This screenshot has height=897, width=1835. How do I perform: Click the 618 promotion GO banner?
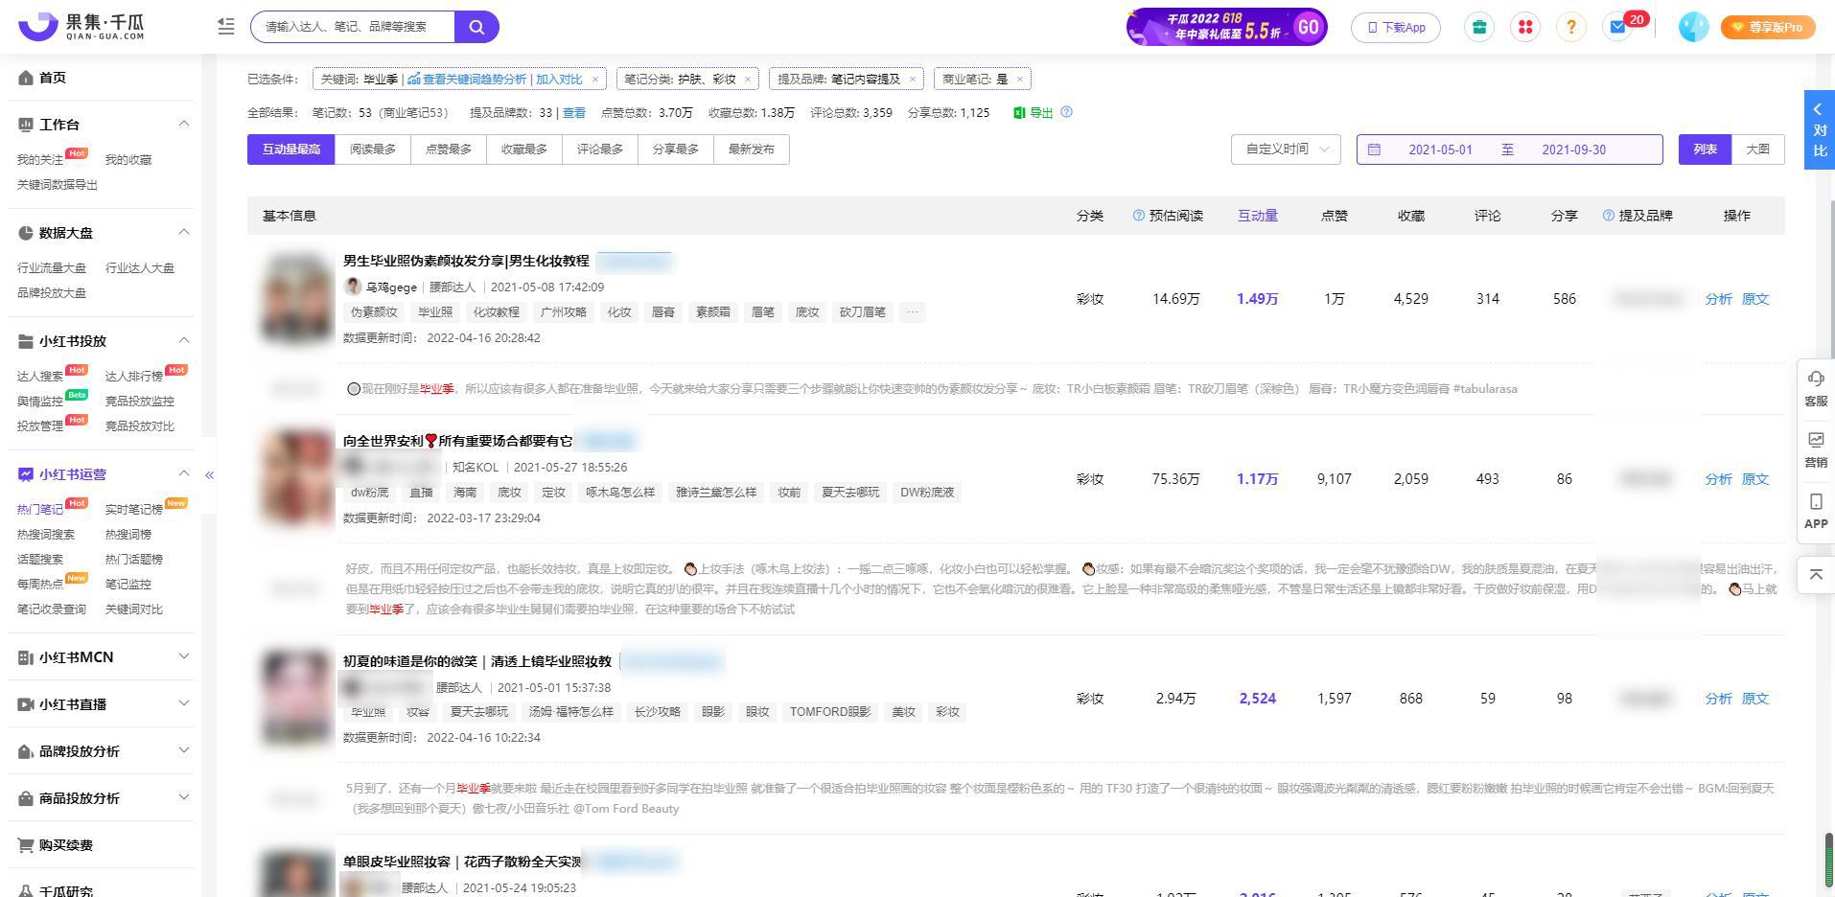click(1227, 27)
